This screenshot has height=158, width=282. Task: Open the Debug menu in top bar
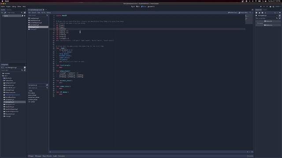14,7
